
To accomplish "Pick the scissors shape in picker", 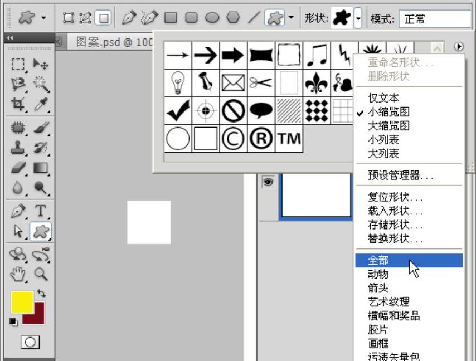I will (x=260, y=83).
